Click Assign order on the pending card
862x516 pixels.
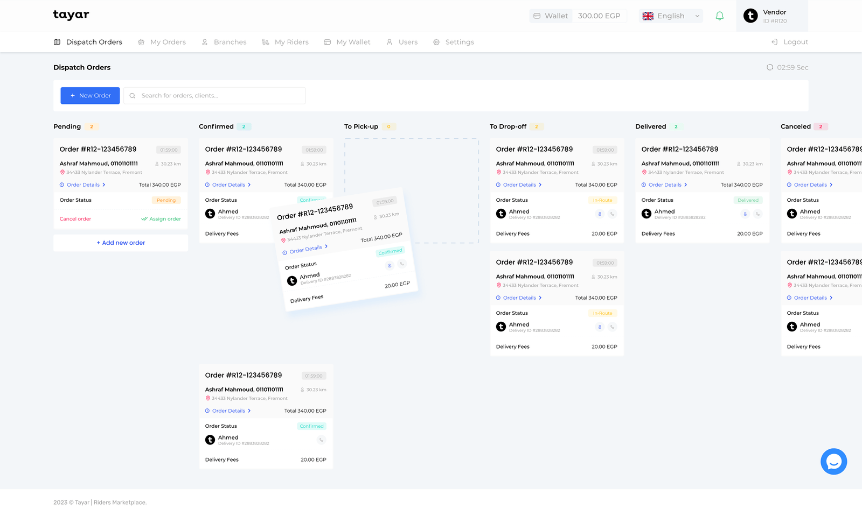tap(161, 219)
